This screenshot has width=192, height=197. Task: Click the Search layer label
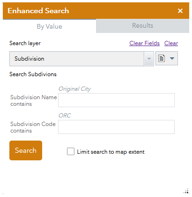pyautogui.click(x=25, y=43)
